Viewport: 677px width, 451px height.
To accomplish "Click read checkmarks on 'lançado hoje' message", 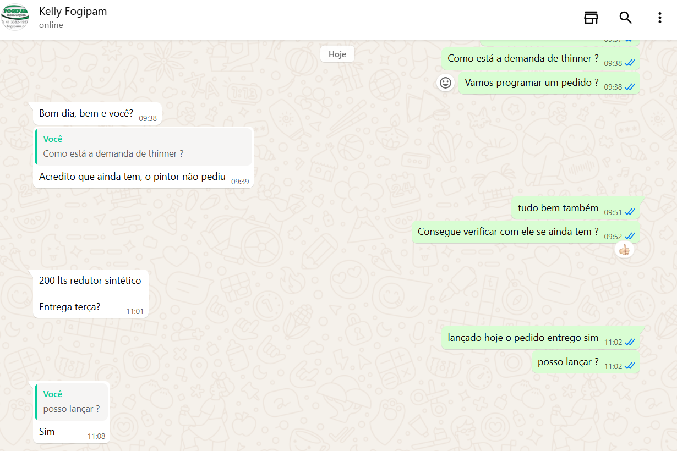I will pos(630,342).
